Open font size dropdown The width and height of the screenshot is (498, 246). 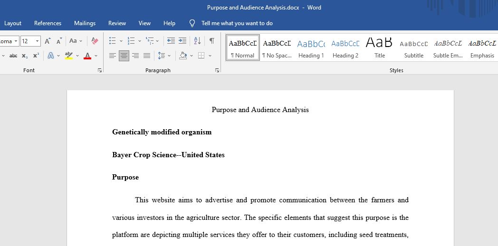38,41
